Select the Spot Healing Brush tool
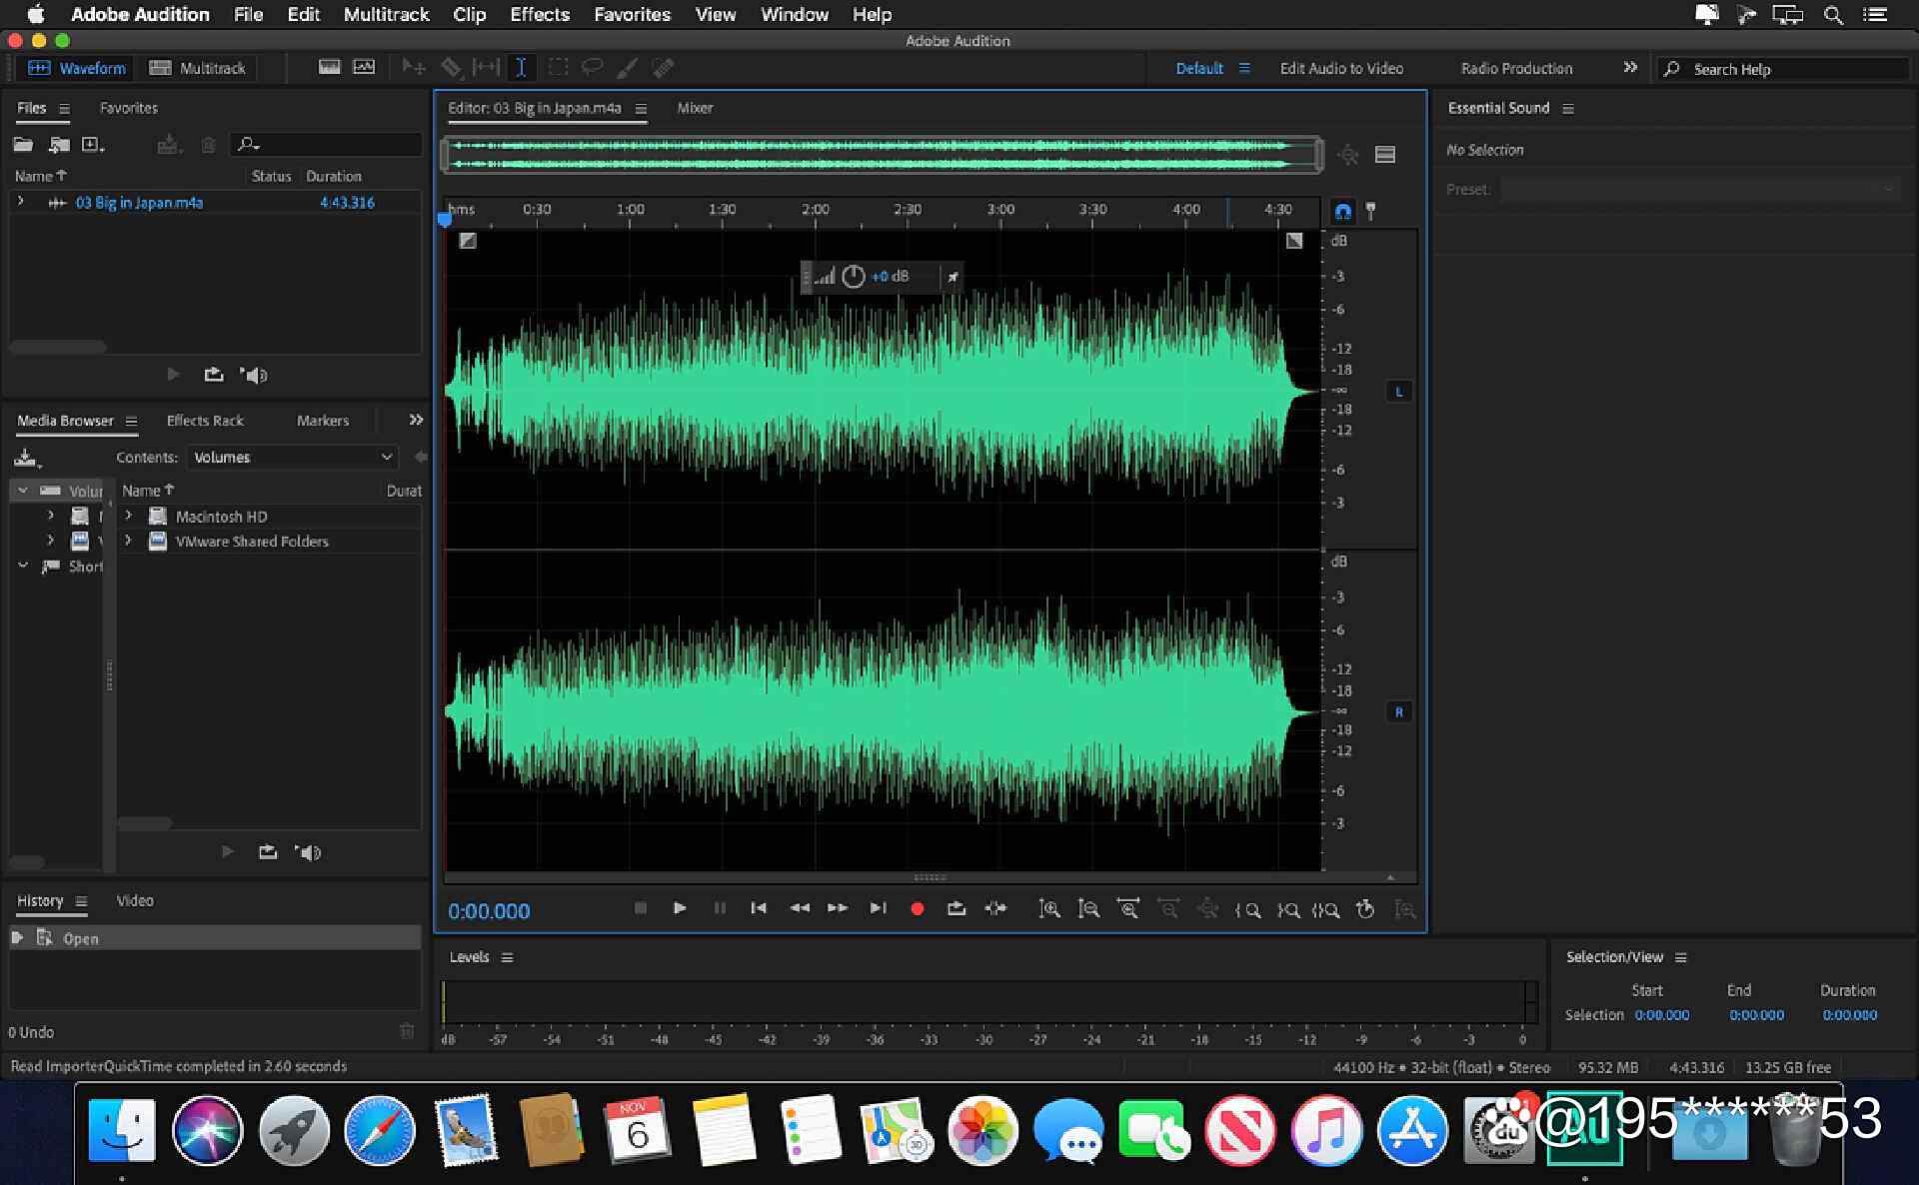 [x=663, y=68]
